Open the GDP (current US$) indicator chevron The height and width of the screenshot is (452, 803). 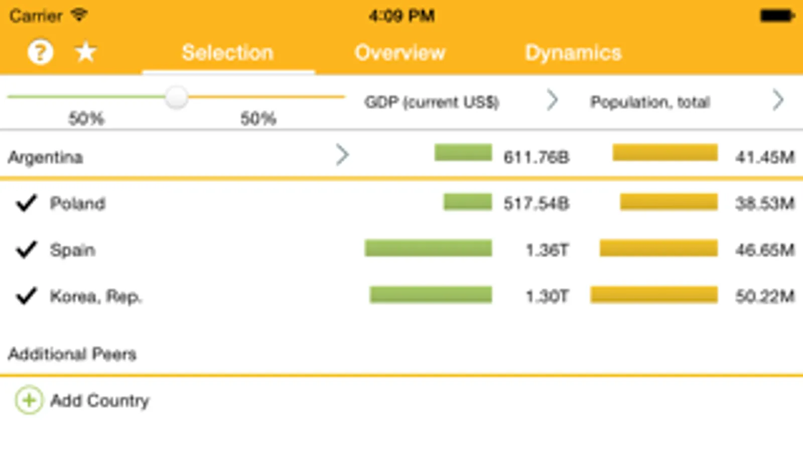(x=552, y=100)
